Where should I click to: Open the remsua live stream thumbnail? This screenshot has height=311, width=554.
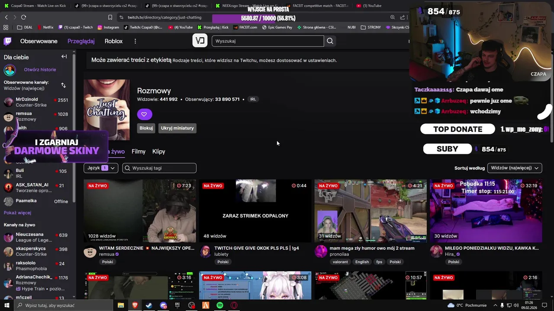pos(140,211)
